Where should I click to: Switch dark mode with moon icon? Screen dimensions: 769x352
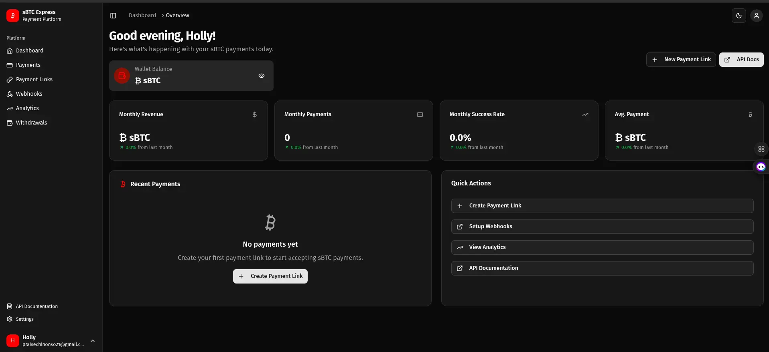click(739, 16)
